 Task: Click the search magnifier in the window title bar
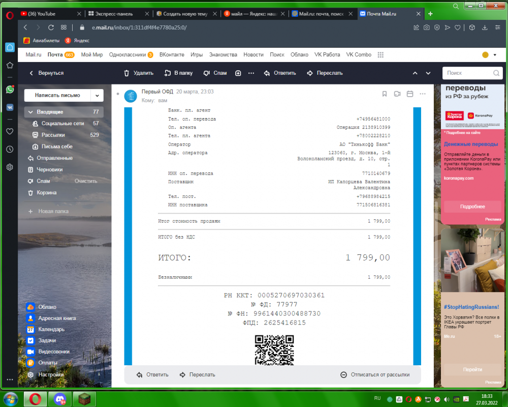click(456, 6)
